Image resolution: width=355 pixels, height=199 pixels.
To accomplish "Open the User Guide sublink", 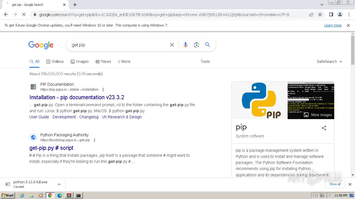I will pos(39,117).
